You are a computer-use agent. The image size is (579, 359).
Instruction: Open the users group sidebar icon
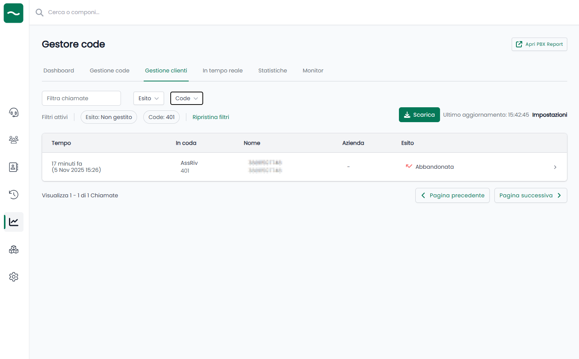(14, 140)
